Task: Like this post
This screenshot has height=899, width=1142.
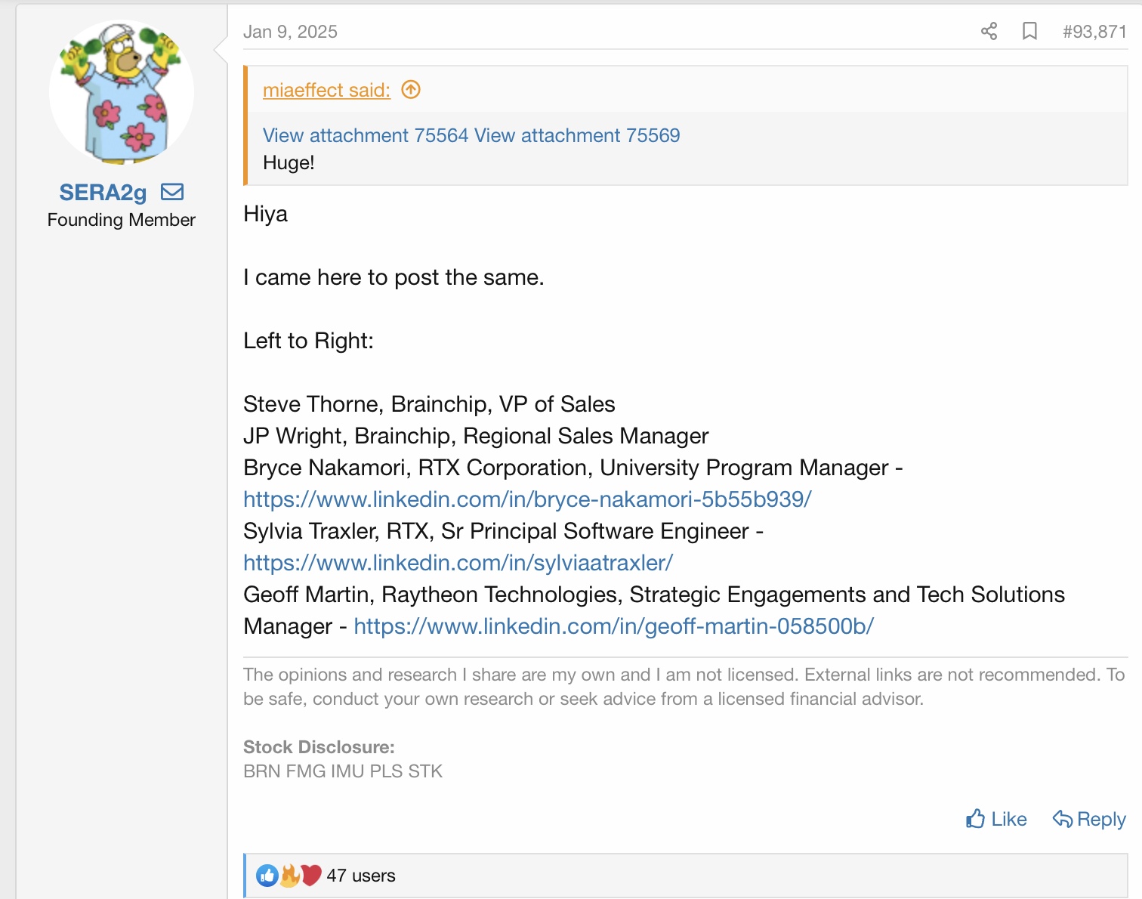Action: (996, 819)
